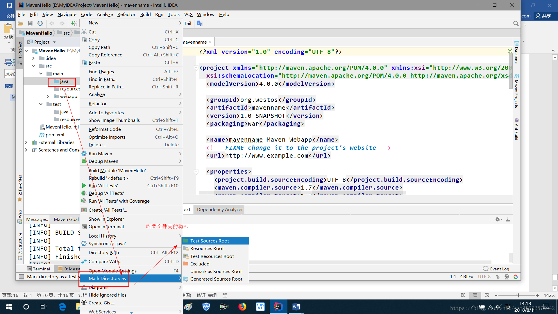Screen dimensions: 558x314
Task: Click the MavenHello breadcrumb
Action: coord(36,33)
